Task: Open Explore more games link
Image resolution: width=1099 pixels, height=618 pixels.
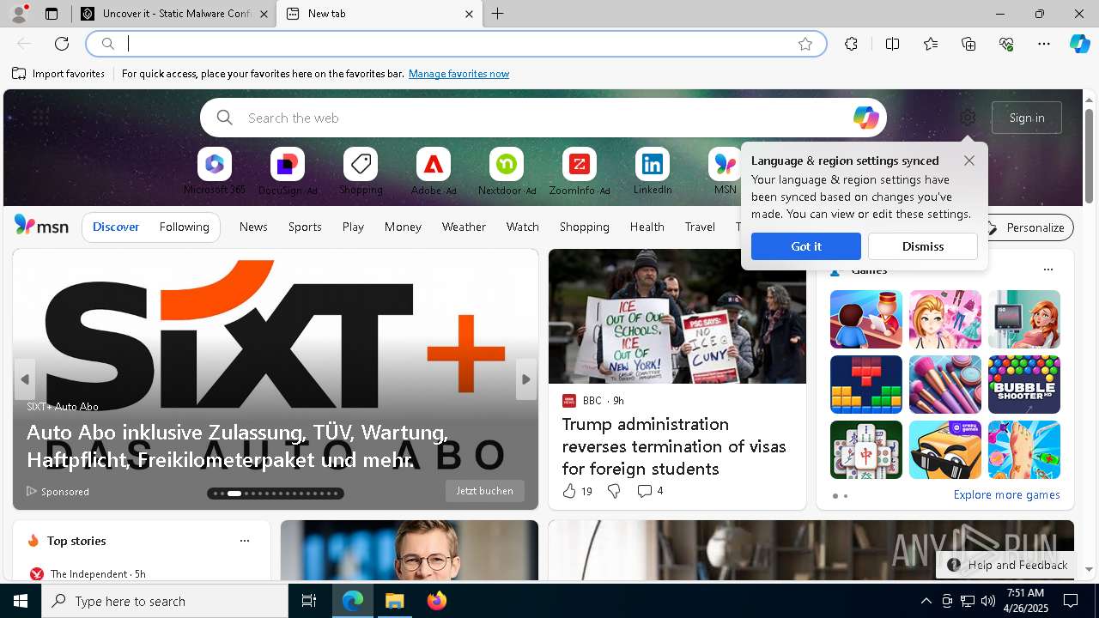Action: point(1006,494)
